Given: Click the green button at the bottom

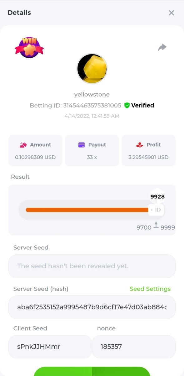Looking at the screenshot, I should tap(92, 372).
